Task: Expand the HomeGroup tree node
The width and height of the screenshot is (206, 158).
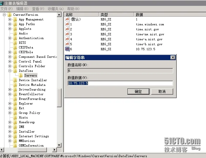Action: (x=10, y=122)
